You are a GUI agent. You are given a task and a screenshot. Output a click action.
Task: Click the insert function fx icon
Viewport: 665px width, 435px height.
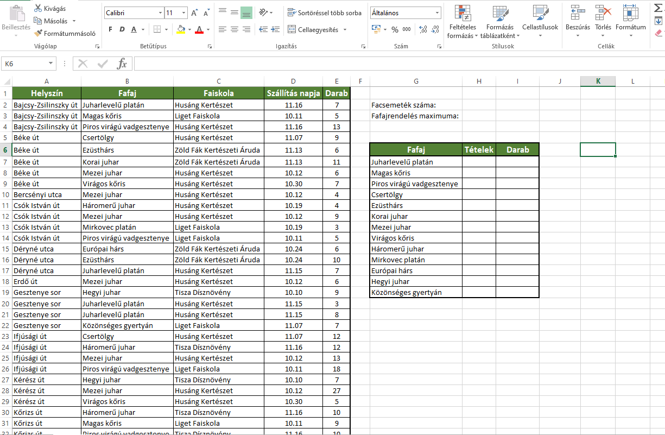click(x=122, y=64)
